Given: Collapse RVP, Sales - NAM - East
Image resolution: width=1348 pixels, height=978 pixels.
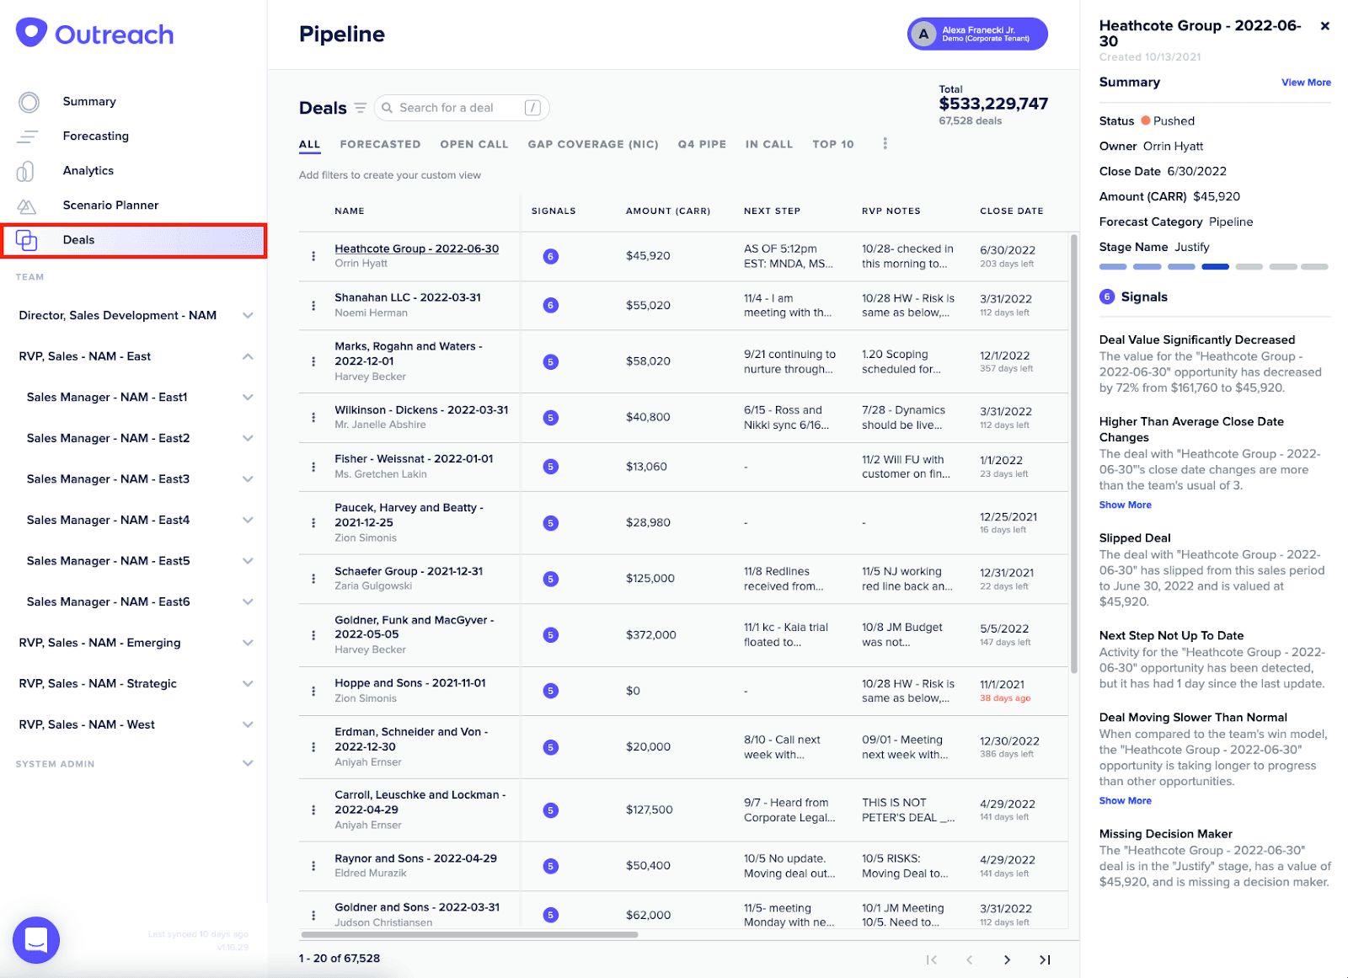Looking at the screenshot, I should [x=248, y=356].
